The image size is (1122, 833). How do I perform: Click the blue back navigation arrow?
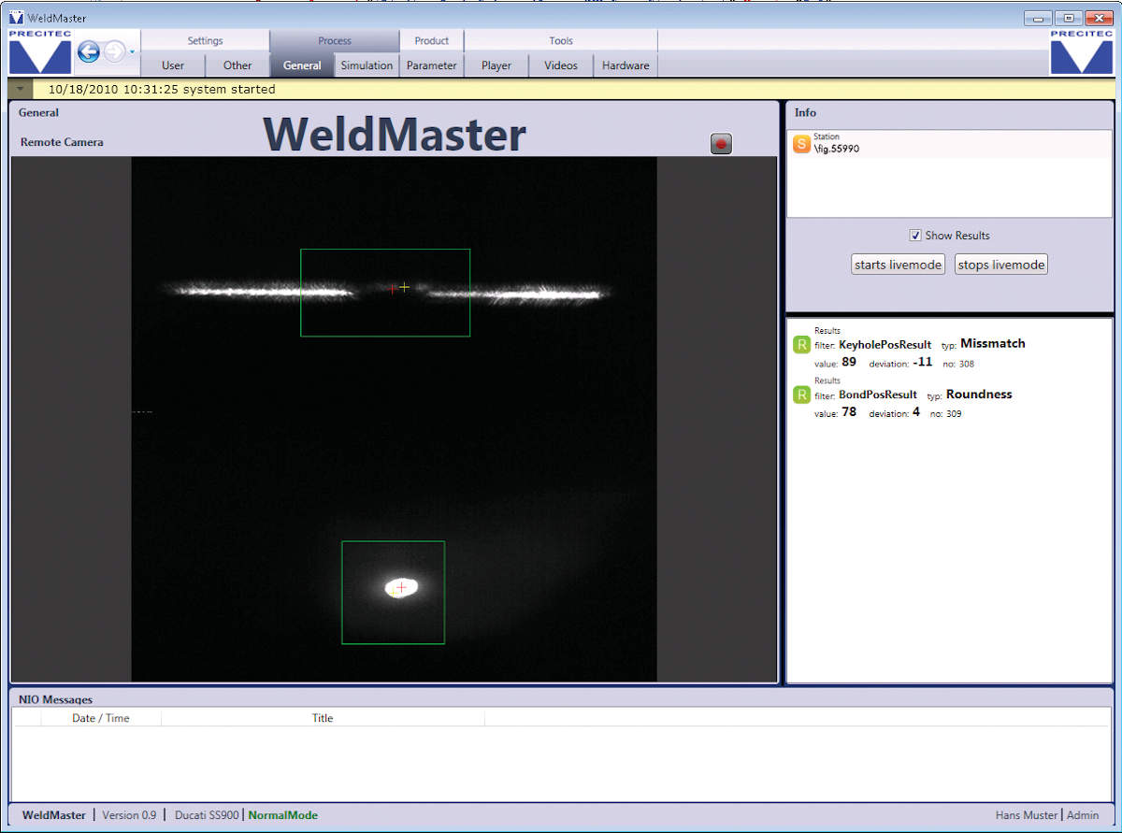click(89, 52)
